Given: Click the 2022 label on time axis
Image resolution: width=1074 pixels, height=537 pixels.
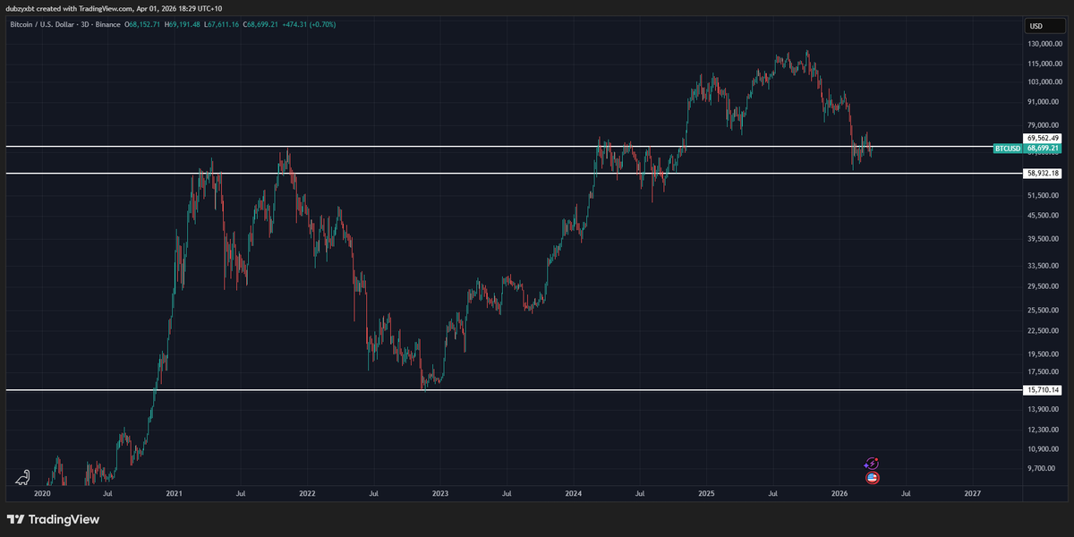Looking at the screenshot, I should coord(307,493).
